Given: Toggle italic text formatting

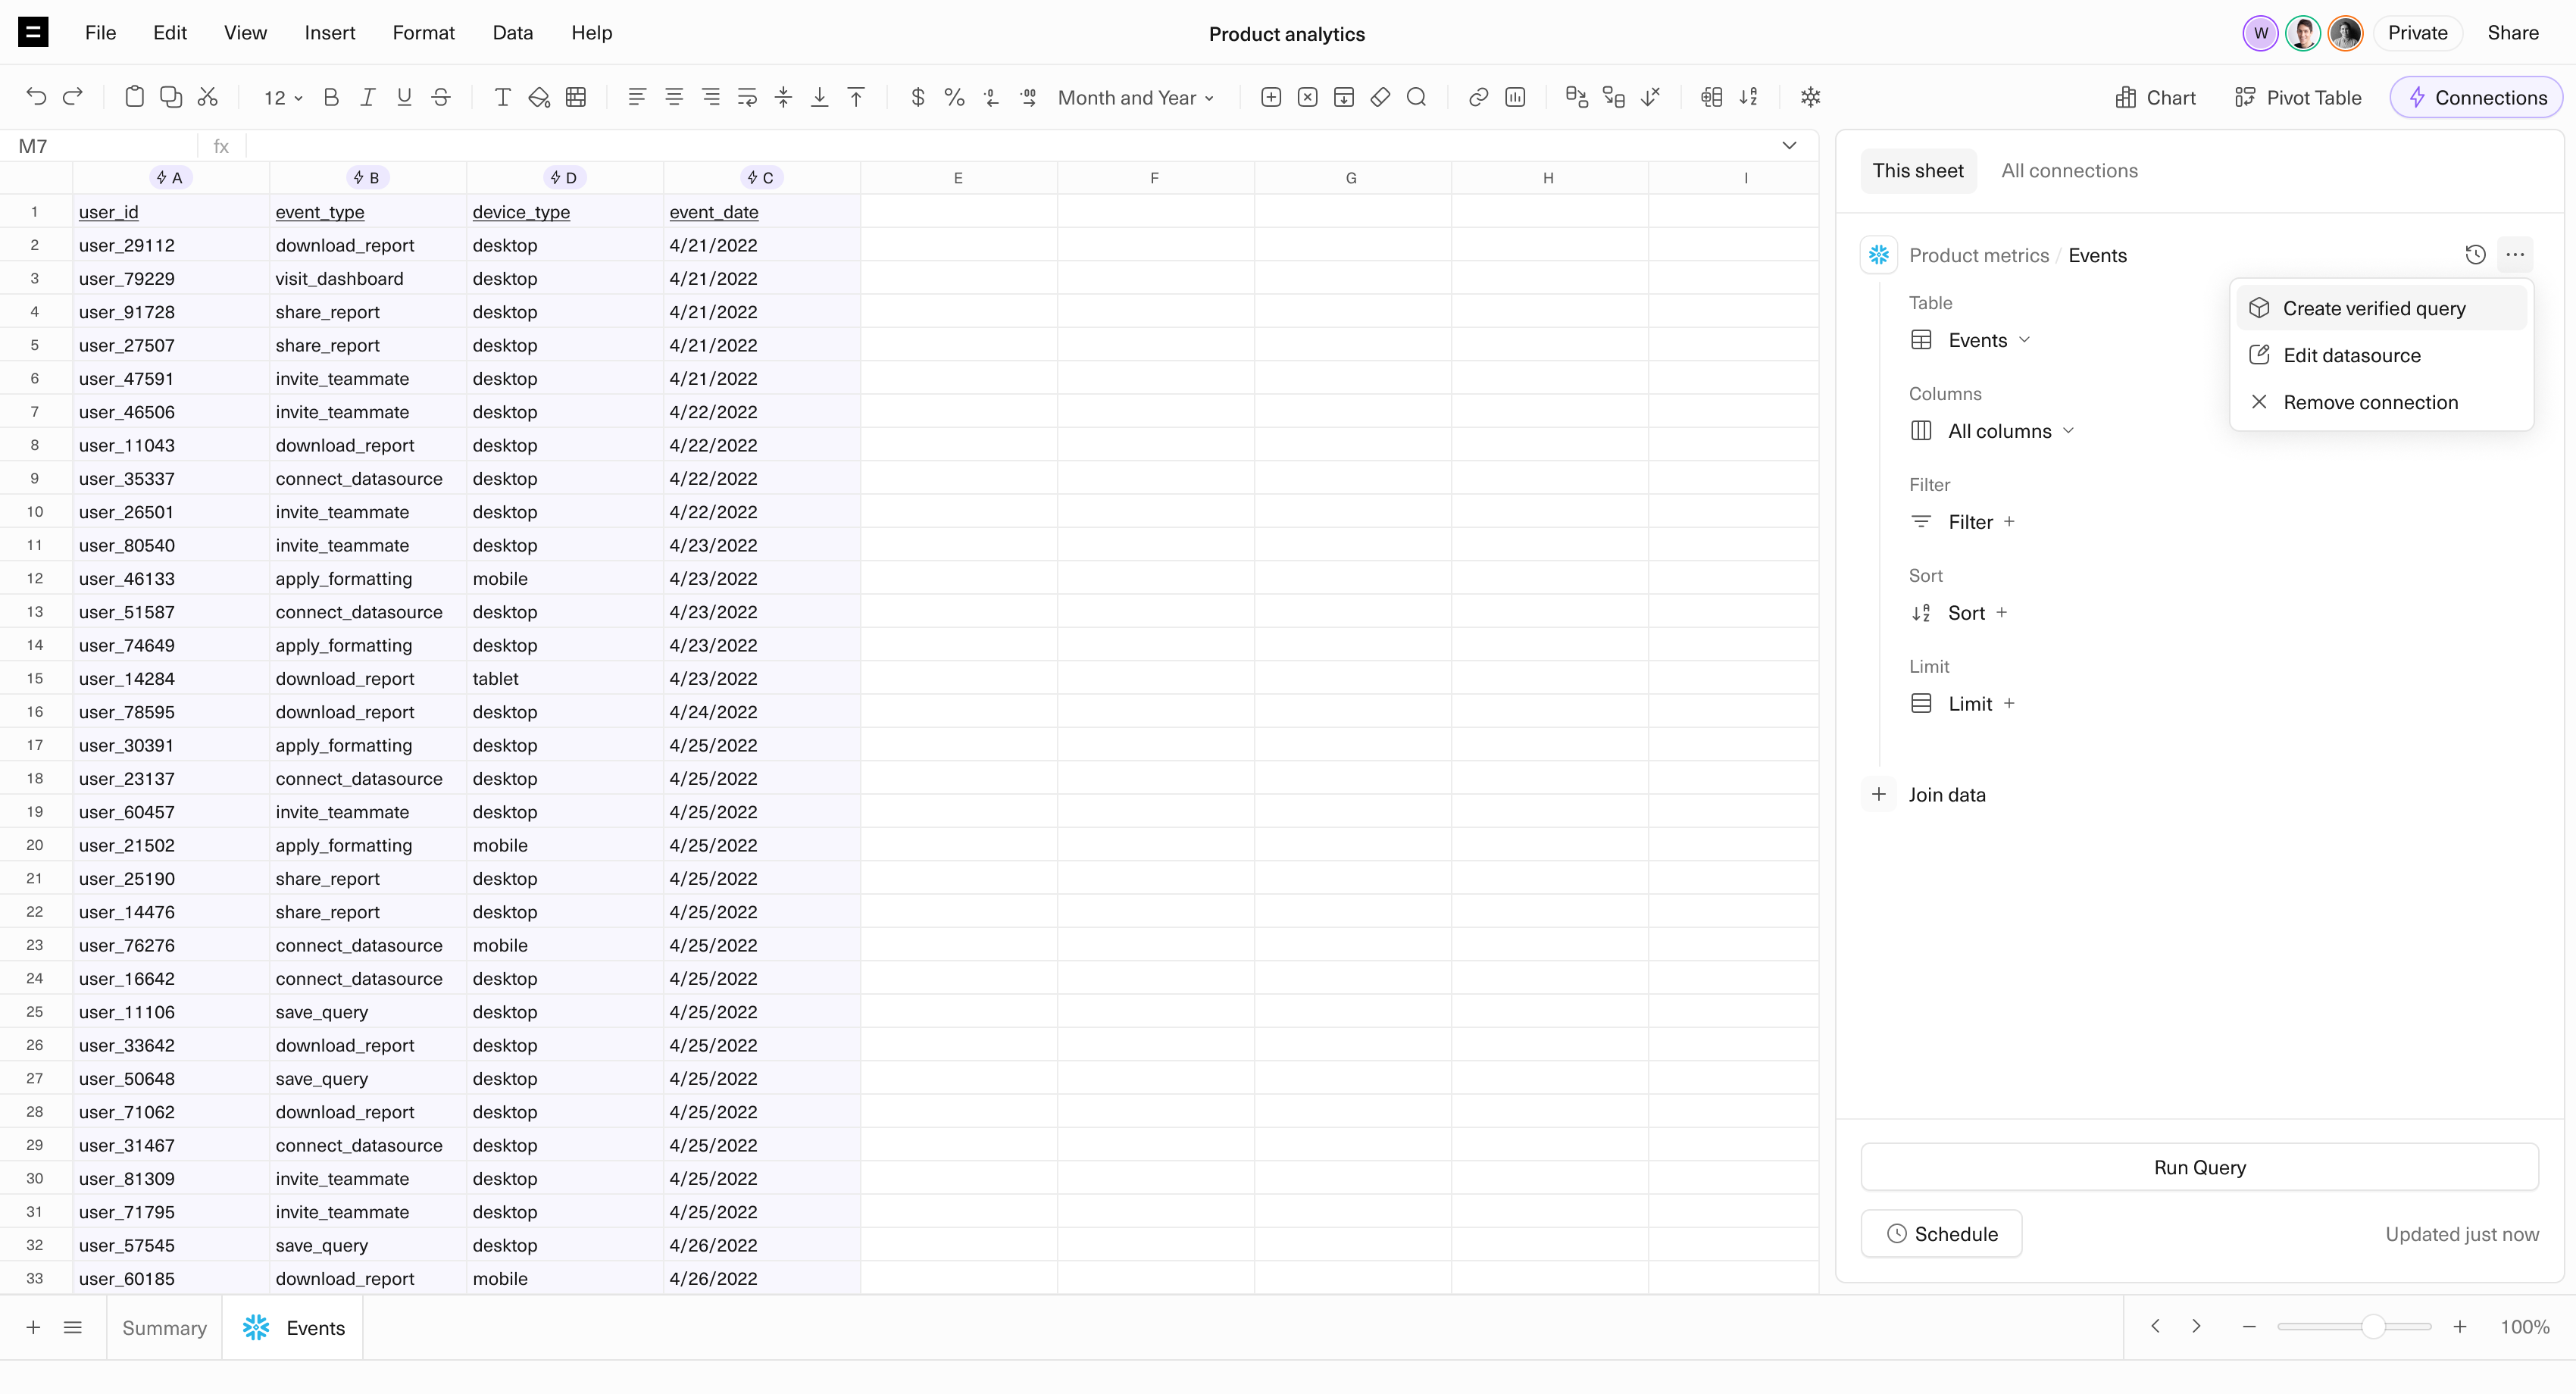Looking at the screenshot, I should 367,97.
